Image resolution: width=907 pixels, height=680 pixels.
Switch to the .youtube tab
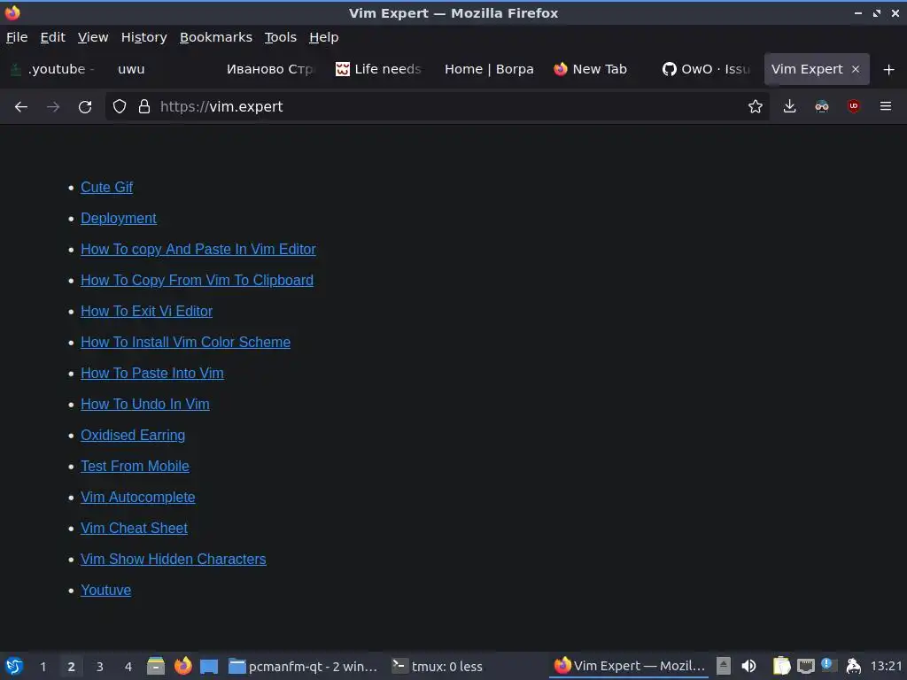coord(52,69)
